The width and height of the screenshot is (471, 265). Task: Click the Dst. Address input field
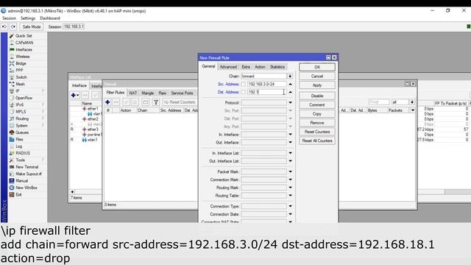pyautogui.click(x=266, y=92)
